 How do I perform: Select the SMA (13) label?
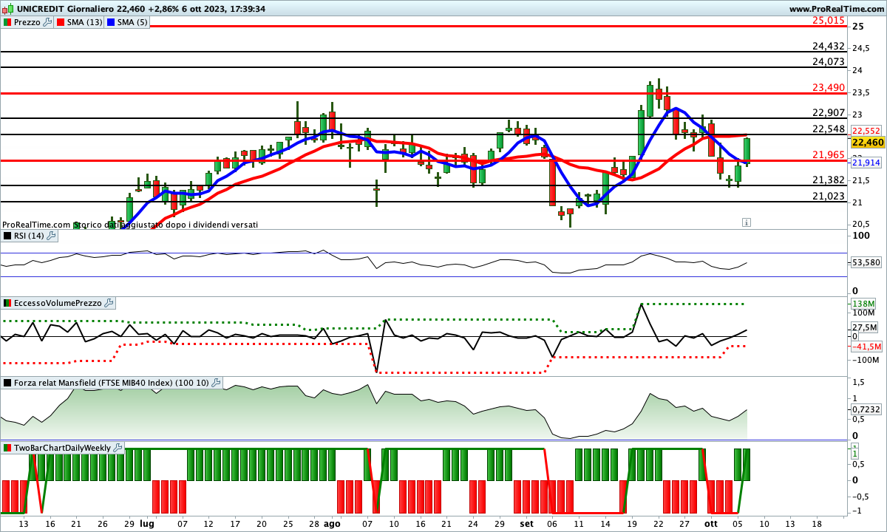85,22
